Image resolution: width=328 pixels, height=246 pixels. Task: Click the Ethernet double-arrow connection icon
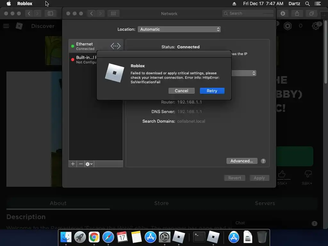[115, 46]
